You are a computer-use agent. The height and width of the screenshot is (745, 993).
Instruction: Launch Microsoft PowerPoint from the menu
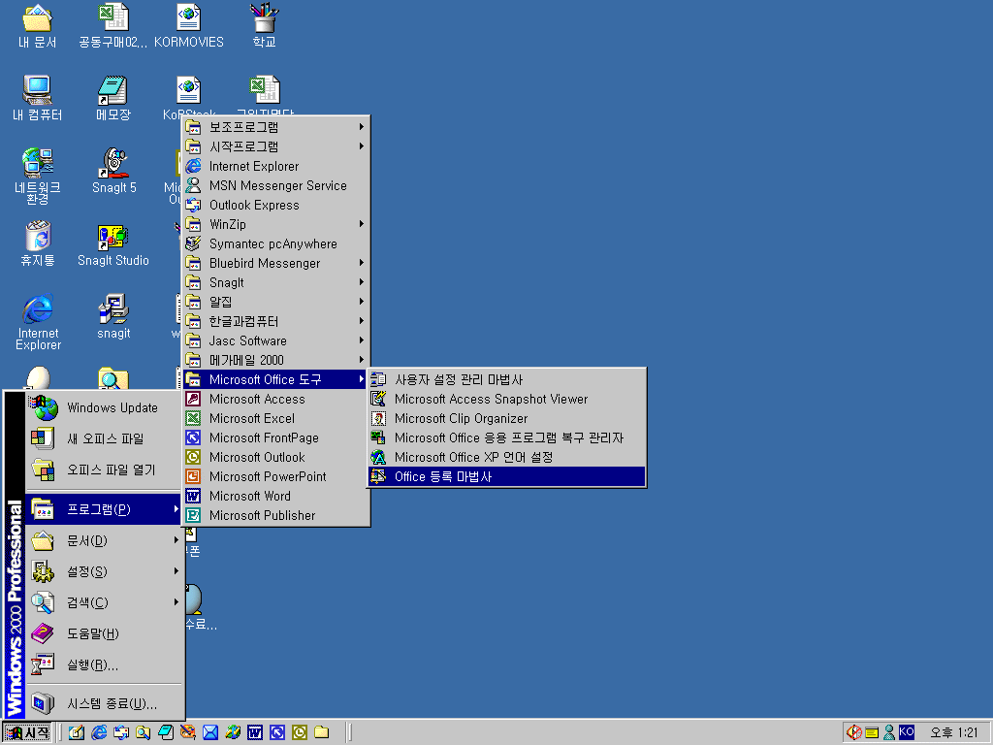coord(275,476)
